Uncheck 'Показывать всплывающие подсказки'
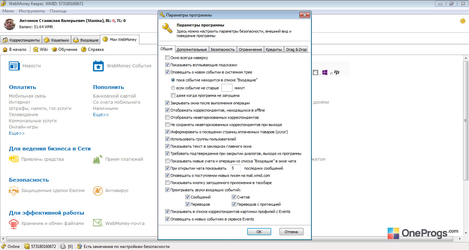The image size is (469, 250). pos(168,65)
